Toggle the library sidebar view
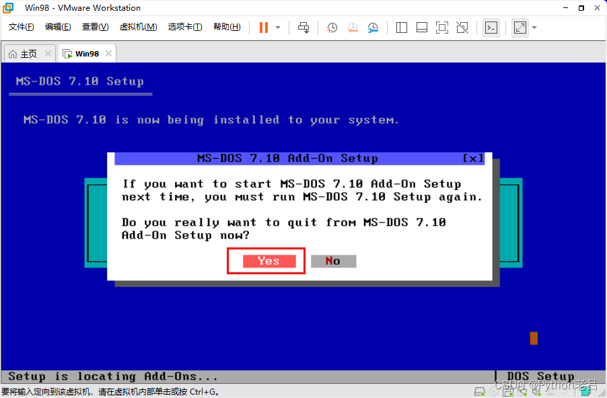This screenshot has height=398, width=607. click(x=402, y=28)
